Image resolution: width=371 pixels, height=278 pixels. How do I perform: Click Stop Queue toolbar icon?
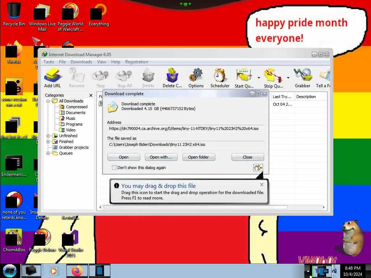pos(273,78)
